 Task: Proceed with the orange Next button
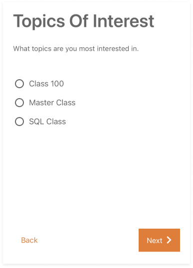(159, 240)
